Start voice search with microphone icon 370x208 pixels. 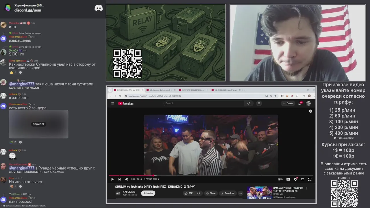pyautogui.click(x=259, y=103)
